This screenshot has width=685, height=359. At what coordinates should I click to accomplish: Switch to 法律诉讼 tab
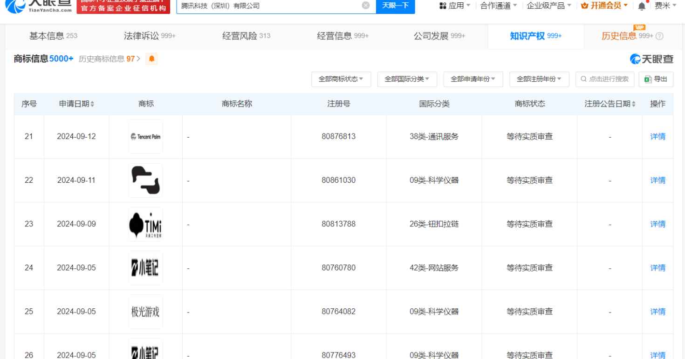tap(149, 37)
